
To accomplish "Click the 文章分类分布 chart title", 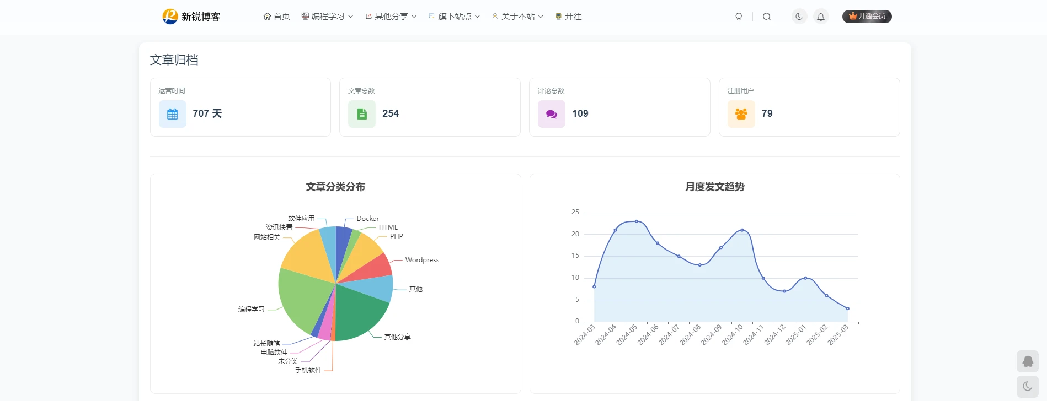I will click(x=335, y=187).
